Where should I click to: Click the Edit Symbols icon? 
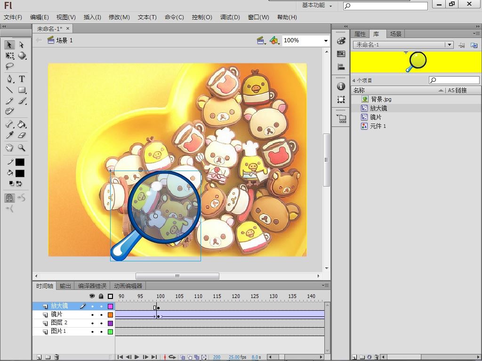(274, 40)
